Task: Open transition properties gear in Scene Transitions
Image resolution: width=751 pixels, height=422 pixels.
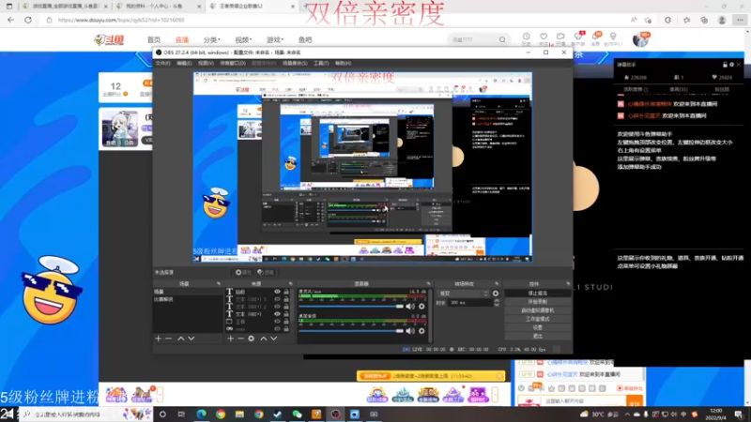Action: pyautogui.click(x=496, y=294)
